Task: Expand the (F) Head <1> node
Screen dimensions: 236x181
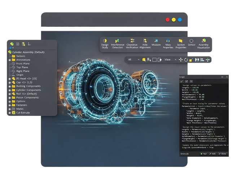Action: tap(10, 79)
